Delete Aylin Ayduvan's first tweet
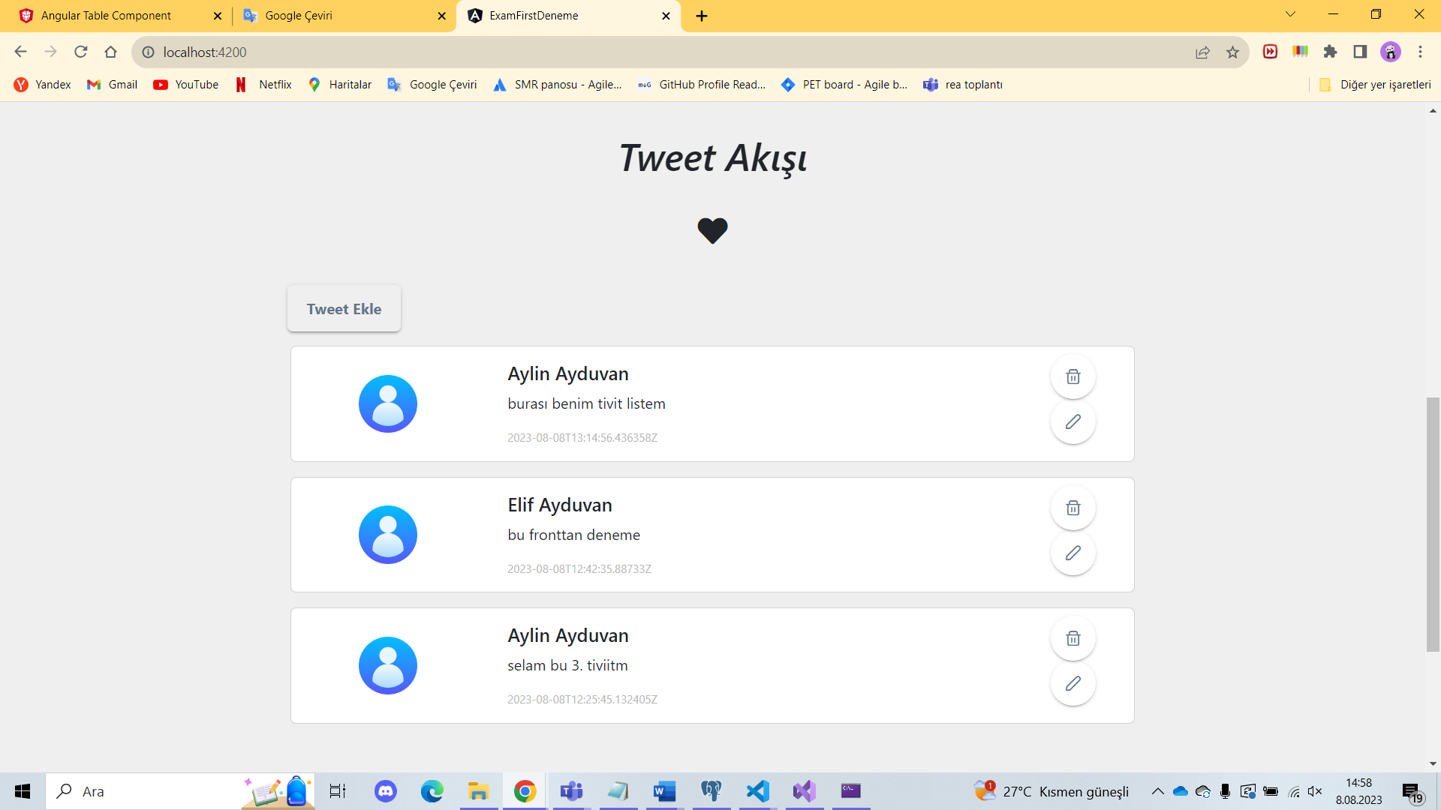The height and width of the screenshot is (810, 1441). pos(1073,376)
